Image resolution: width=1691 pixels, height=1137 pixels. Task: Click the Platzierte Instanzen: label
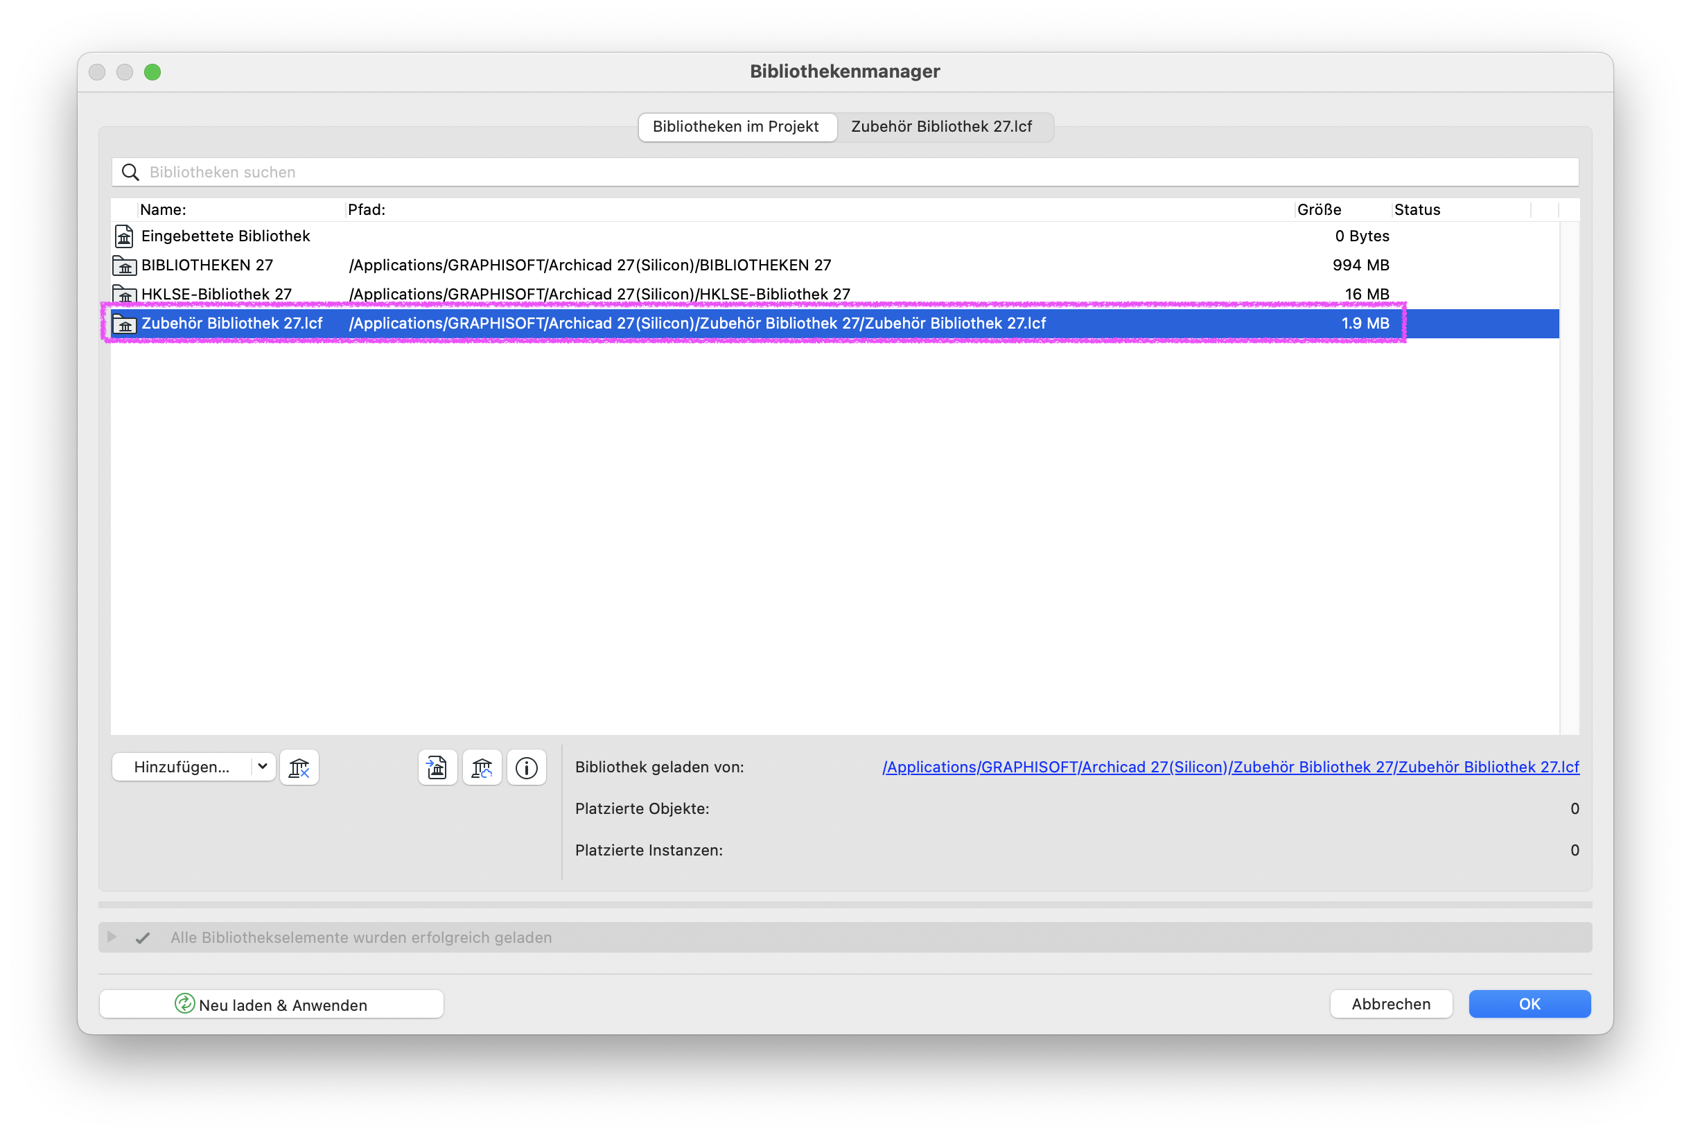tap(649, 850)
